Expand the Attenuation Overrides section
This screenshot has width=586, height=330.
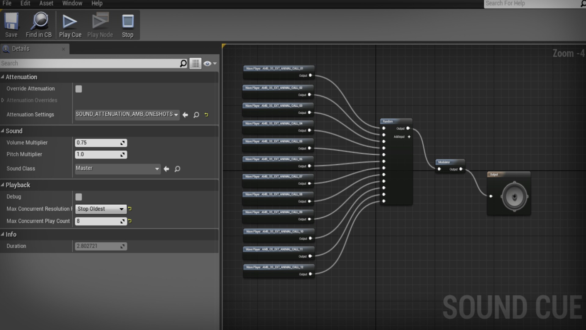(2, 100)
